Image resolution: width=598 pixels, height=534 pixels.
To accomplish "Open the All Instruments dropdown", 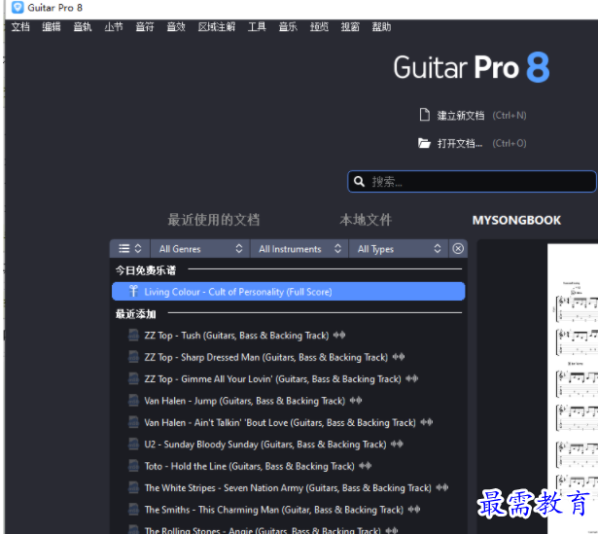I will [299, 249].
